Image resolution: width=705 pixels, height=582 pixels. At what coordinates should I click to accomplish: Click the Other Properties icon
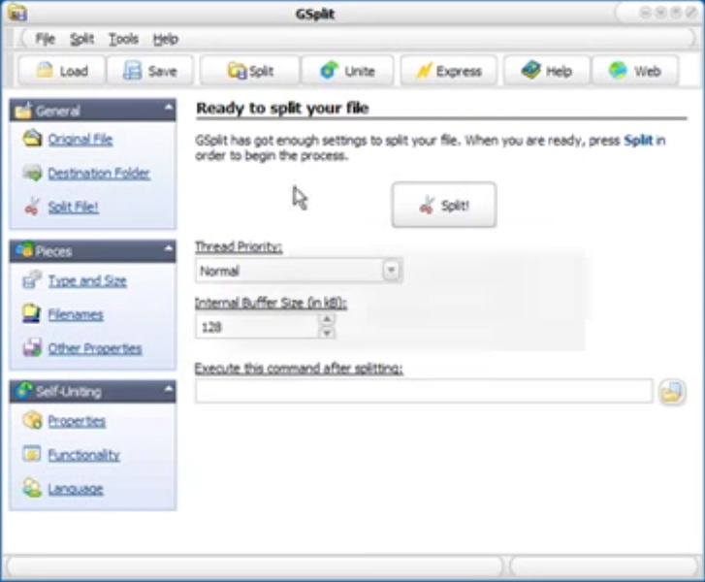[x=32, y=347]
